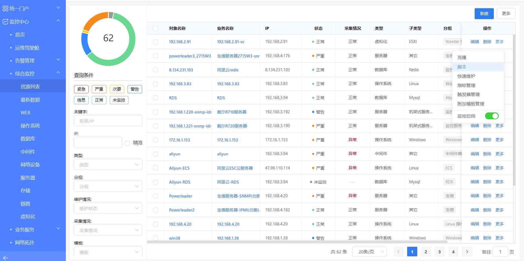This screenshot has width=524, height=261.
Task: Filter by 信息 severity tag
Action: coord(81,100)
